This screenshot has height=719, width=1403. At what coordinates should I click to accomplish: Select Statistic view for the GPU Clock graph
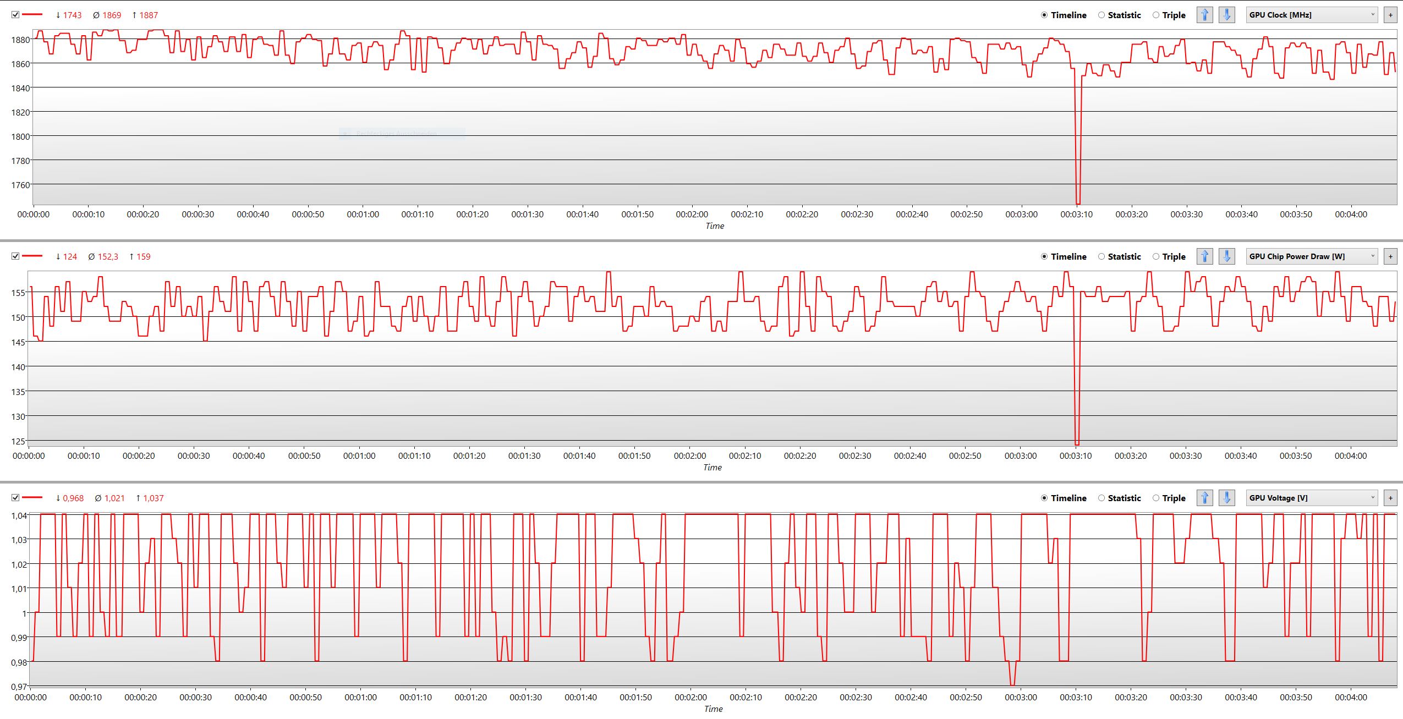coord(1101,15)
